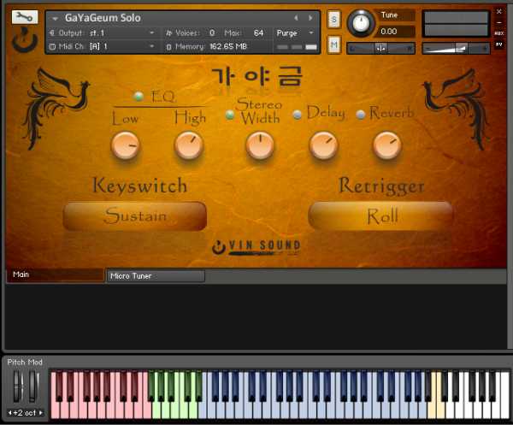Click the pan slider center handle
This screenshot has width=513, height=425.
point(380,49)
